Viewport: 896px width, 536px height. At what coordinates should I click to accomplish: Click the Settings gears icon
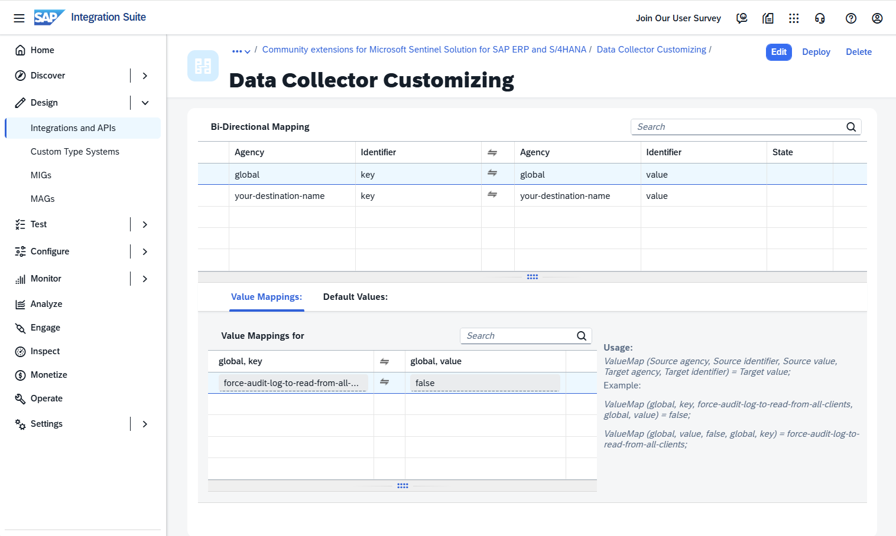point(20,424)
